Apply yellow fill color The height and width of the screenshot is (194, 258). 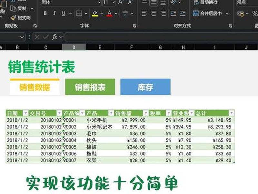[95, 14]
